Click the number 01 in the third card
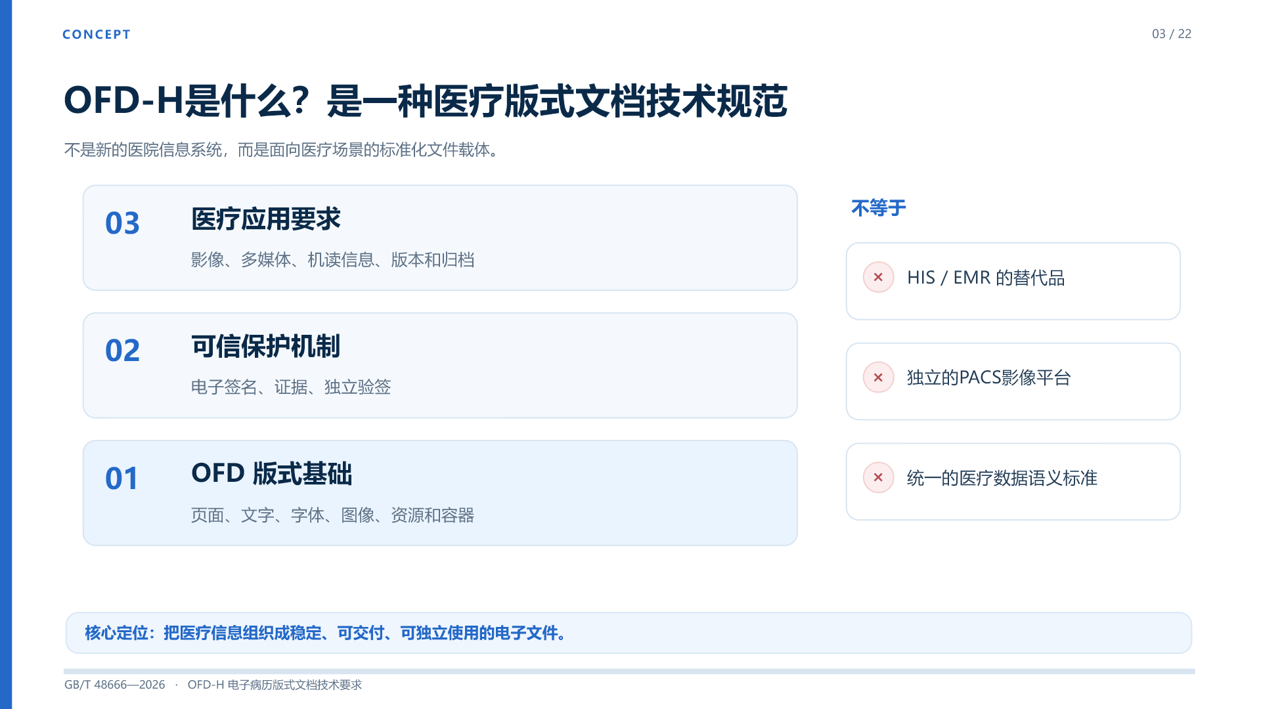This screenshot has height=709, width=1261. (x=122, y=479)
